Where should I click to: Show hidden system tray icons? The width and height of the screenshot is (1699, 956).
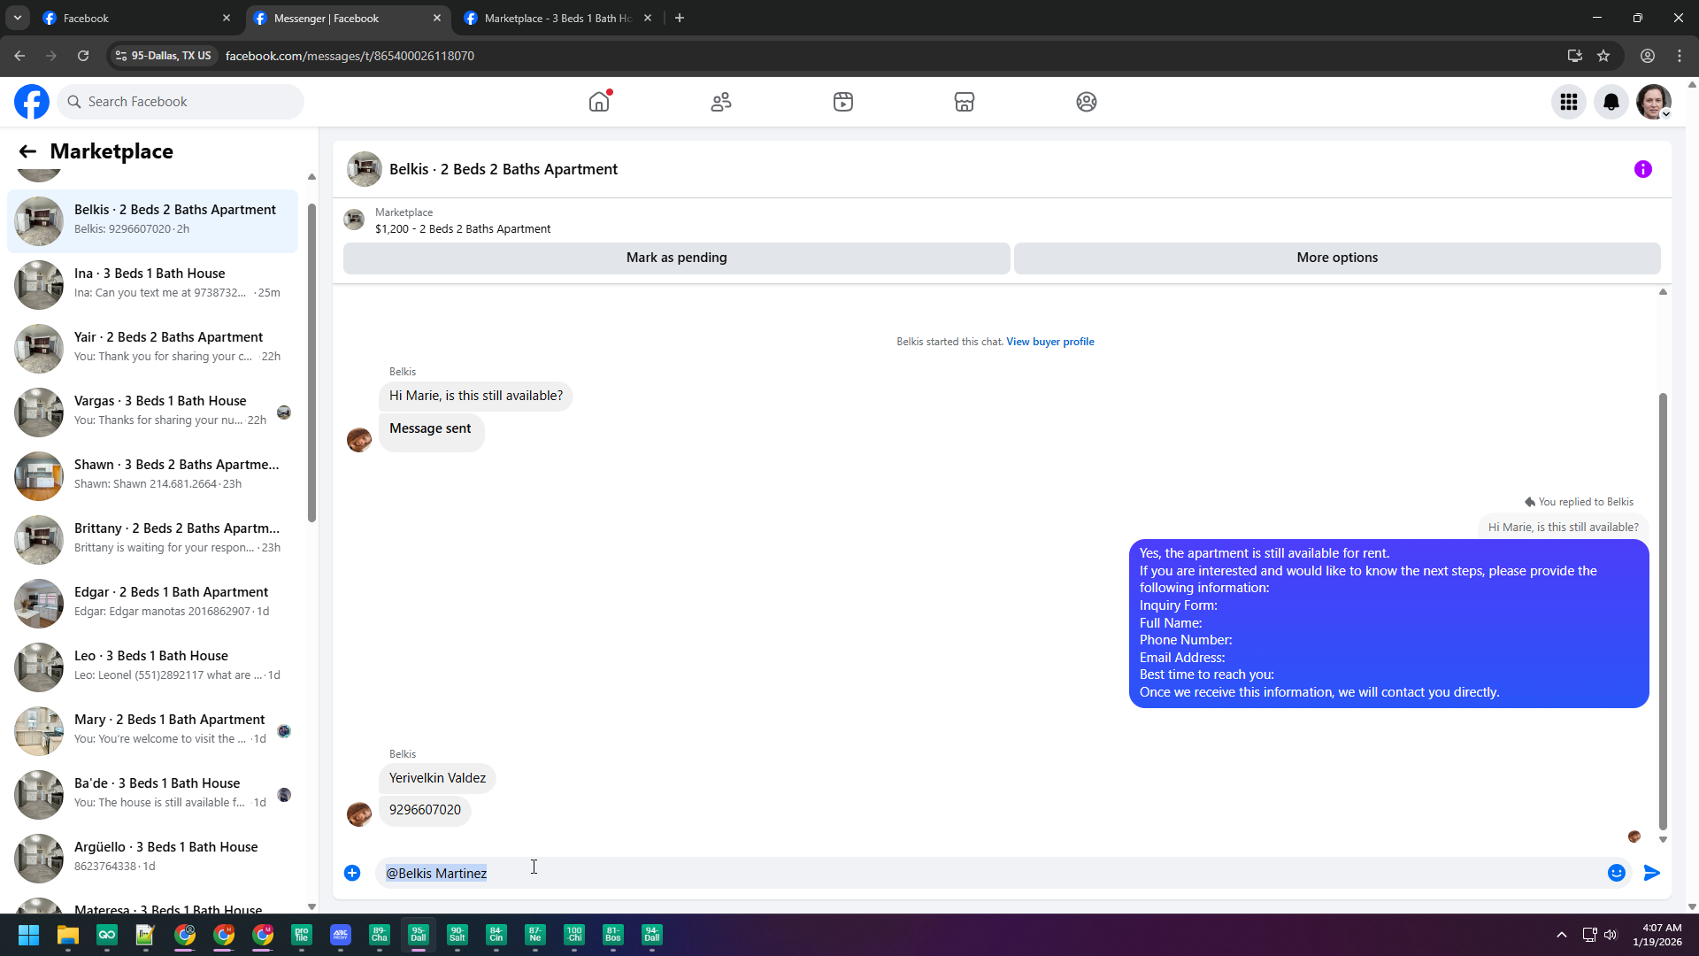(x=1562, y=935)
